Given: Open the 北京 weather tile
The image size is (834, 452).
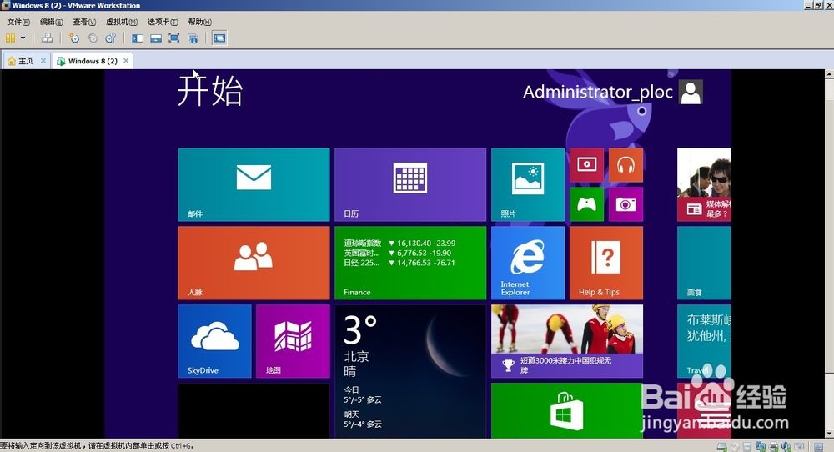Looking at the screenshot, I should (410, 371).
